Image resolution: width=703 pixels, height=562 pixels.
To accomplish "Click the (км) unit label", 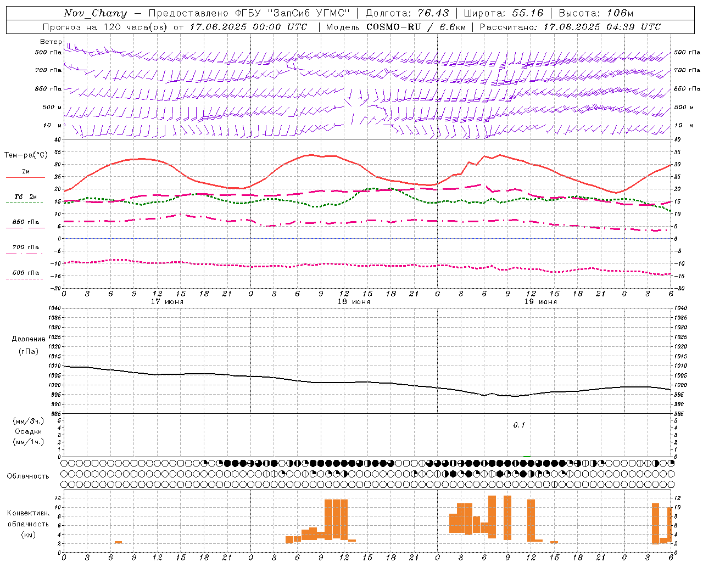I will coord(29,535).
